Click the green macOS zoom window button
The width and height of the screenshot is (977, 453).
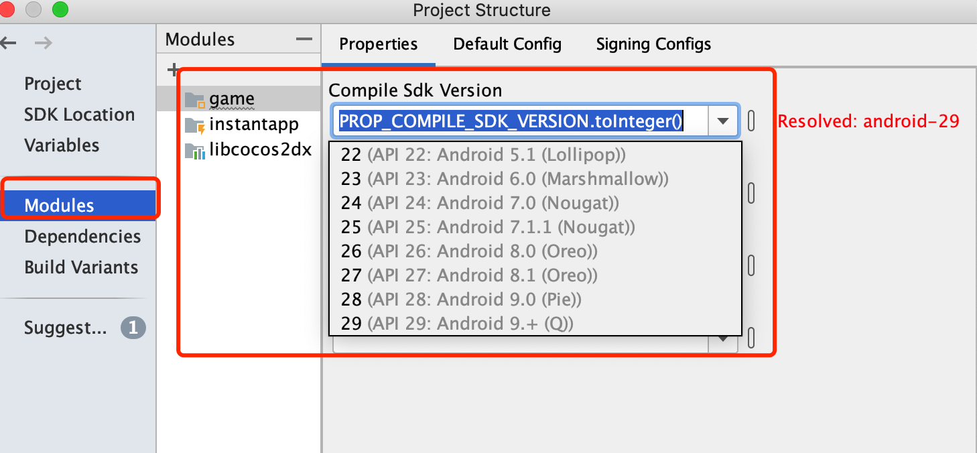pyautogui.click(x=60, y=9)
